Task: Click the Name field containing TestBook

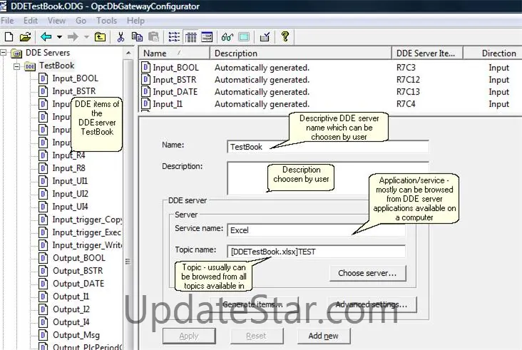Action: [327, 147]
